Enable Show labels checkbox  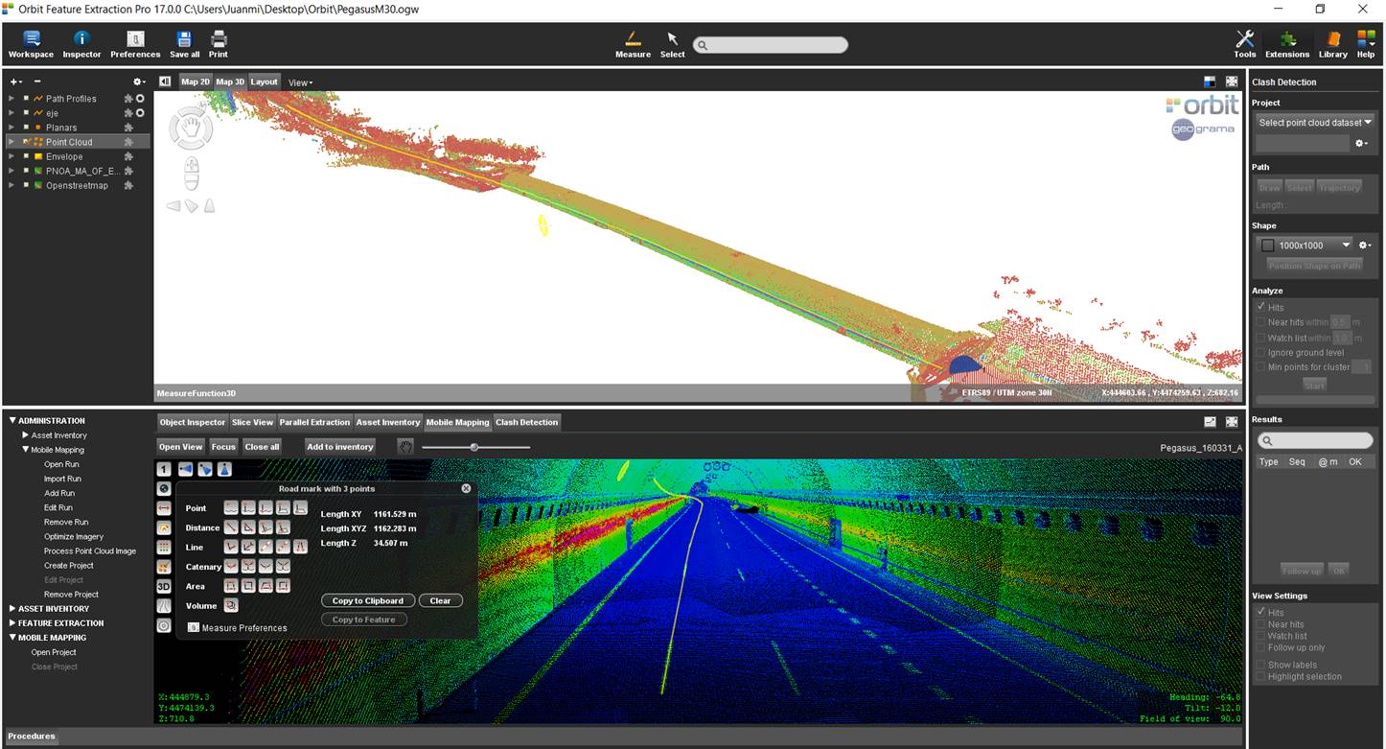[x=1261, y=665]
